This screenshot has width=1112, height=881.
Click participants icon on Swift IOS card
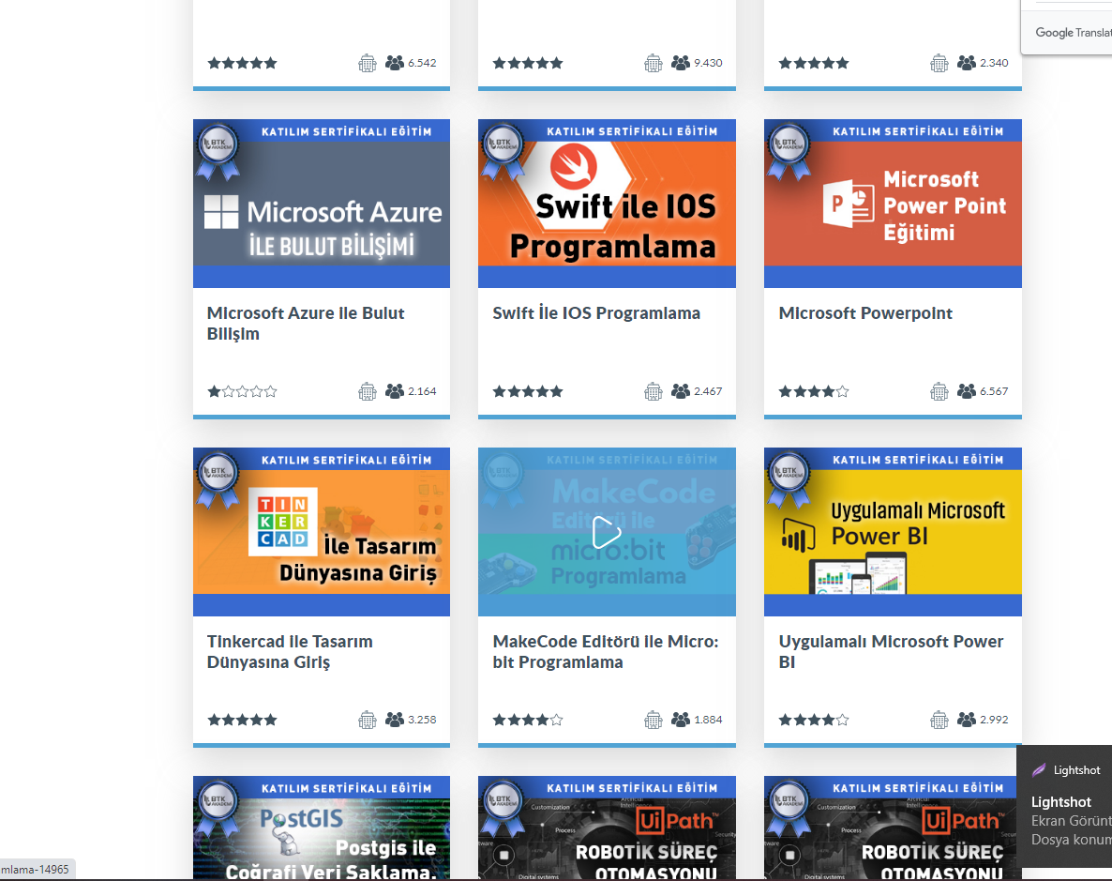[680, 391]
